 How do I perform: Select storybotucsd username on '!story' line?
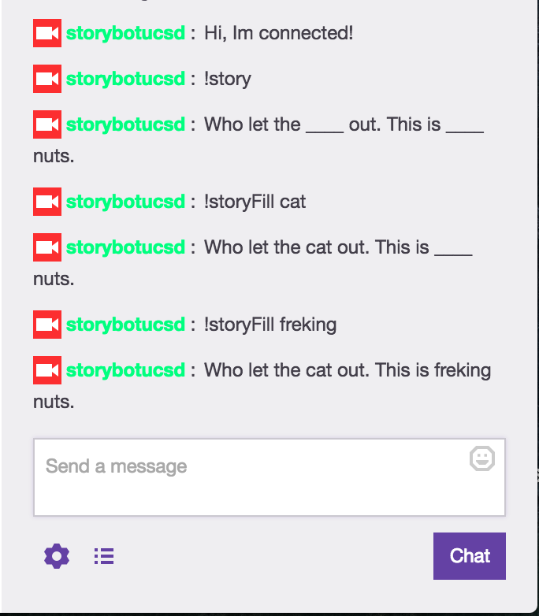tap(125, 79)
